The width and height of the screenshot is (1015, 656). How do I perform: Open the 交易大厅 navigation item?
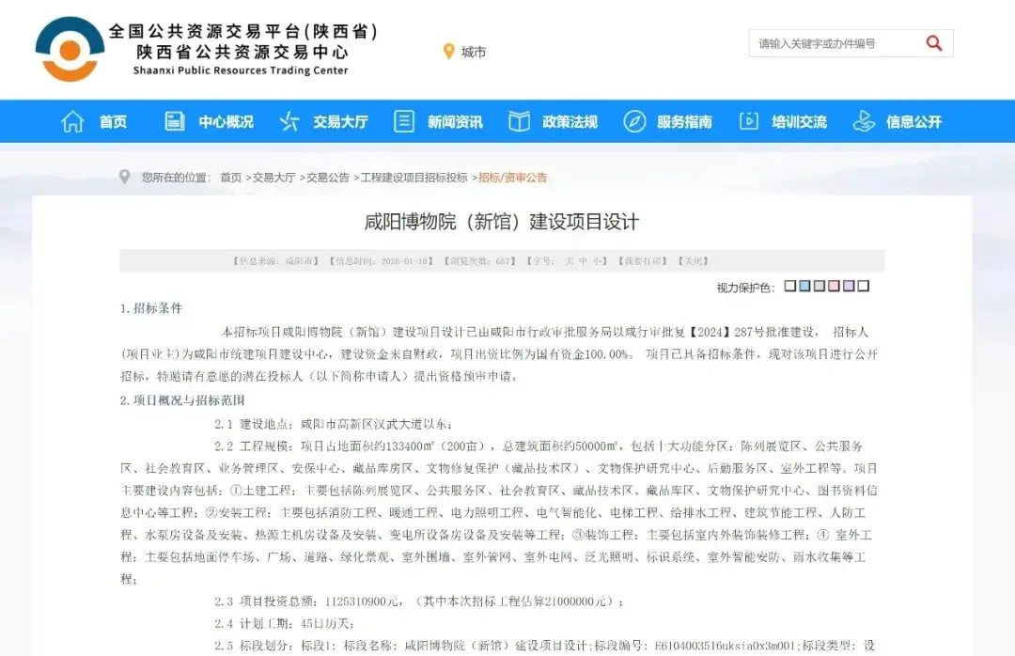340,122
